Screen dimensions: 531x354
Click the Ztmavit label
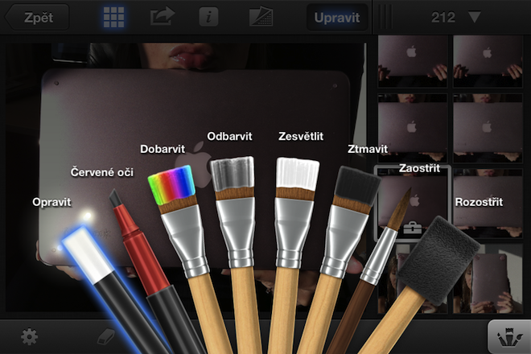(x=368, y=149)
